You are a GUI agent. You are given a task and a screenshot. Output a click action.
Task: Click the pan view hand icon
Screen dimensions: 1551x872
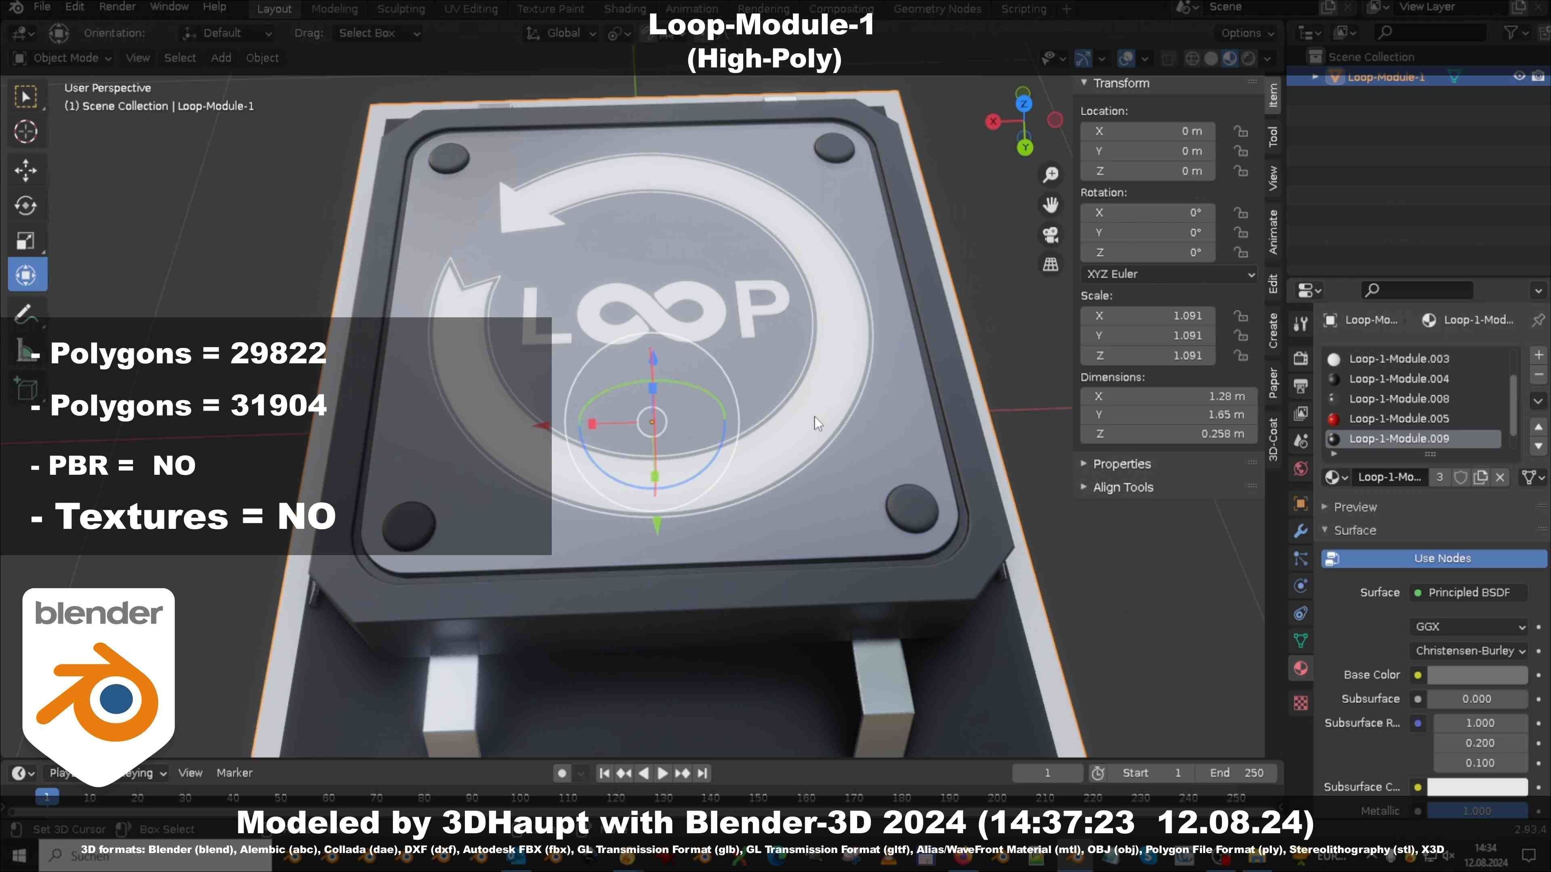(x=1051, y=205)
